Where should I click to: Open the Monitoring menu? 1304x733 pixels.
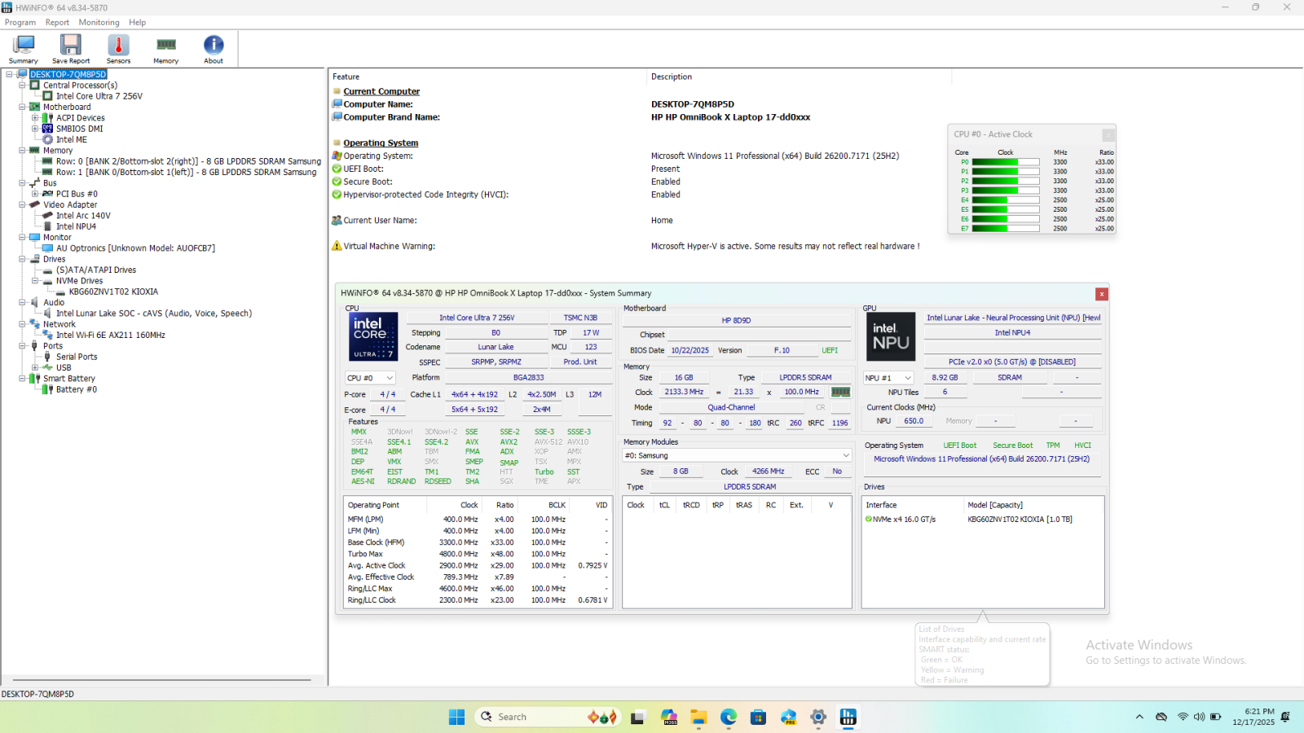99,22
